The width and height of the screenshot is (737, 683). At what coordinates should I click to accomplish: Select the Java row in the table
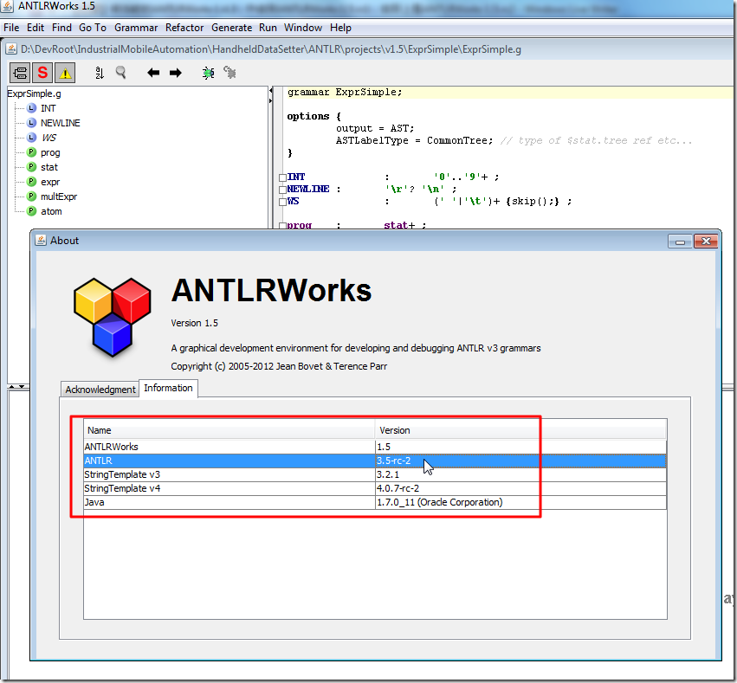click(x=375, y=502)
